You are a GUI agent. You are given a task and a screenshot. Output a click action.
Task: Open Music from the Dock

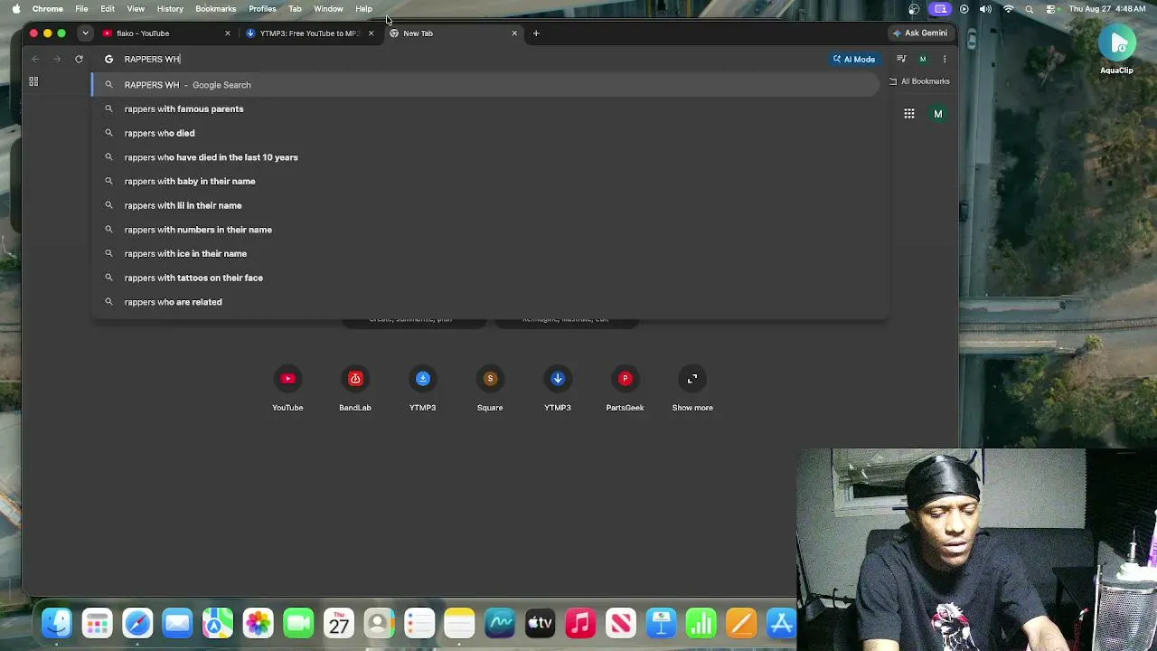[x=580, y=623]
